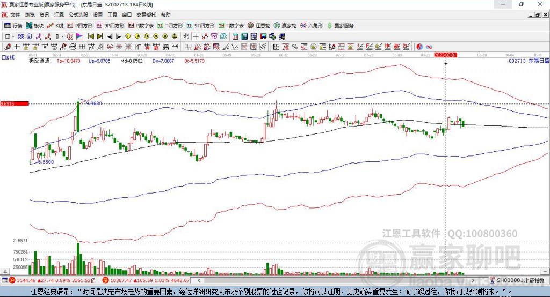Open the 板块 sector view
This screenshot has height=297, width=550.
point(35,26)
